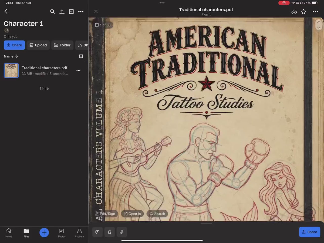Switch to the Files tab

pyautogui.click(x=26, y=233)
